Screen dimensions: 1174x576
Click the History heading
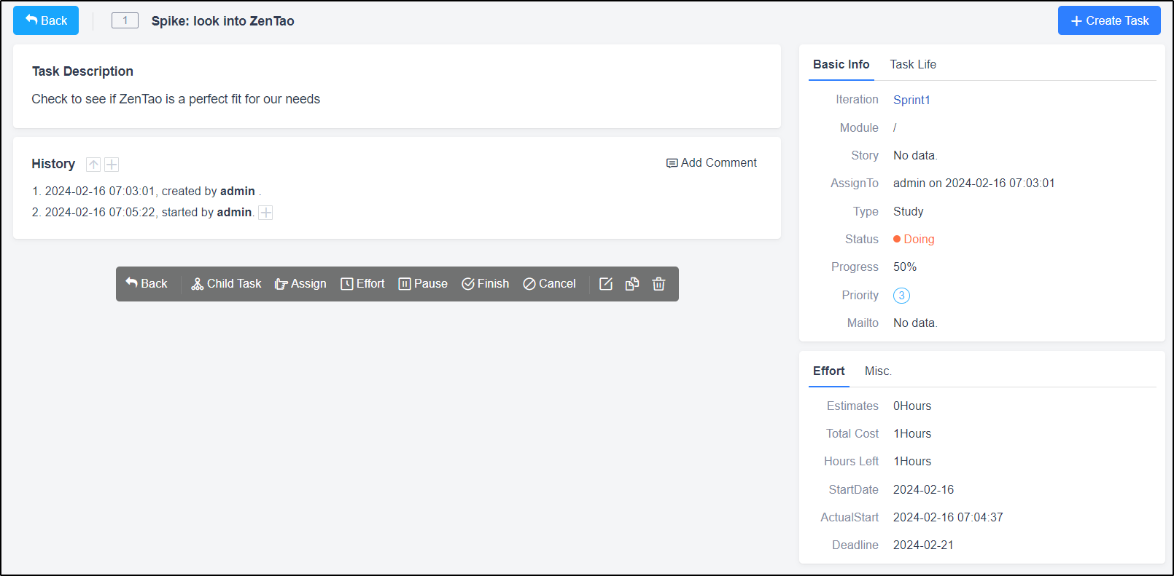tap(53, 164)
